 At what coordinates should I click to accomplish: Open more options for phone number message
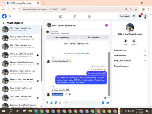click(x=73, y=94)
